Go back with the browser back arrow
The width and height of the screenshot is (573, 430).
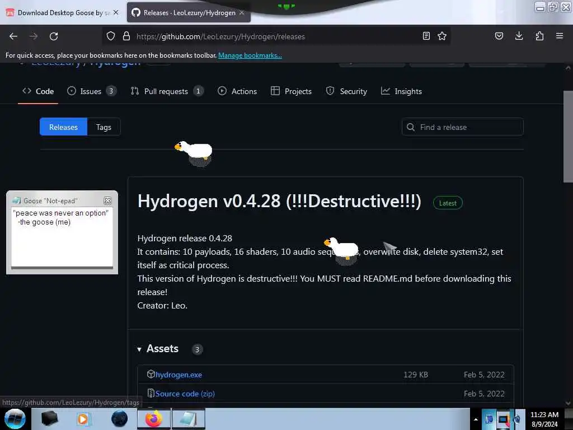(13, 36)
